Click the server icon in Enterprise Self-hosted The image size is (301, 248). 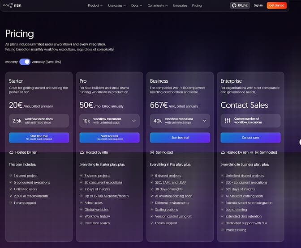(x=257, y=152)
